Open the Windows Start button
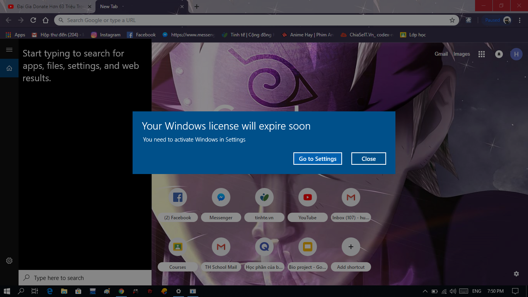This screenshot has height=297, width=528. click(7, 291)
